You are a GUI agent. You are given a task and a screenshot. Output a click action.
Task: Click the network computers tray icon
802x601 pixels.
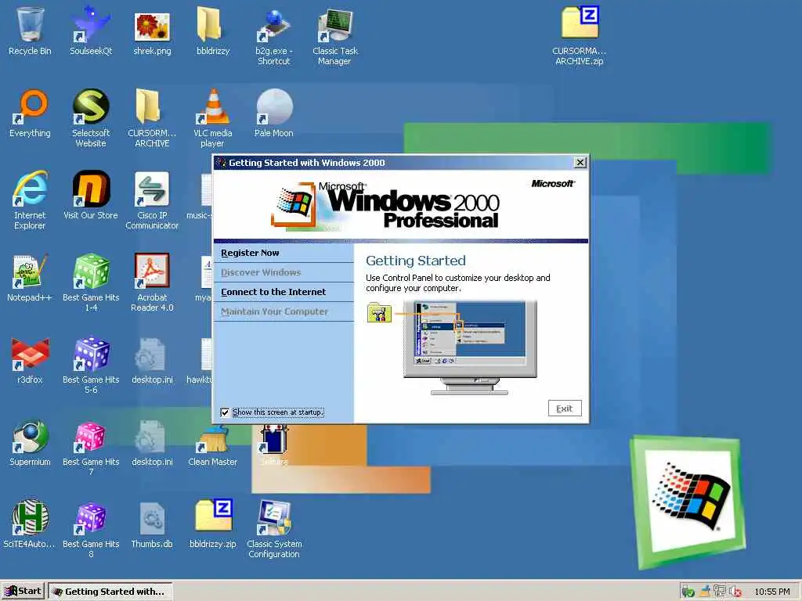(x=720, y=592)
